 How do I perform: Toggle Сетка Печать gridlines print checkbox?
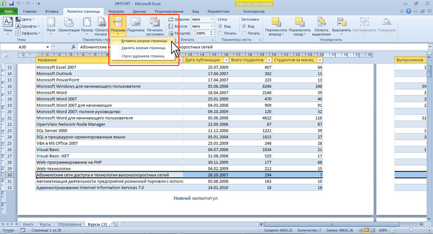click(220, 33)
